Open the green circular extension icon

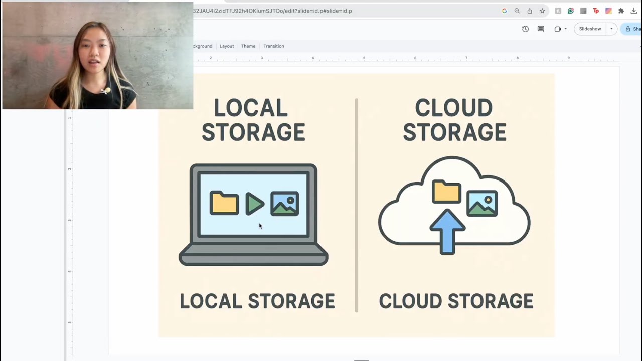click(x=571, y=11)
